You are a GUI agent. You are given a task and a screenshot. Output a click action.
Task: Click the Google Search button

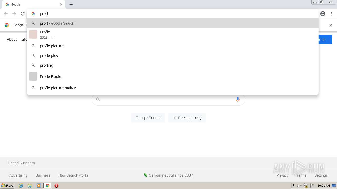tap(148, 118)
